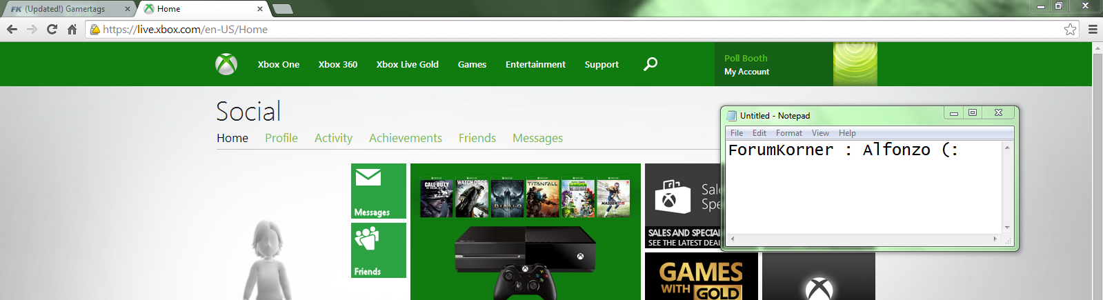Open Notepad Edit menu
1103x300 pixels.
tap(759, 133)
